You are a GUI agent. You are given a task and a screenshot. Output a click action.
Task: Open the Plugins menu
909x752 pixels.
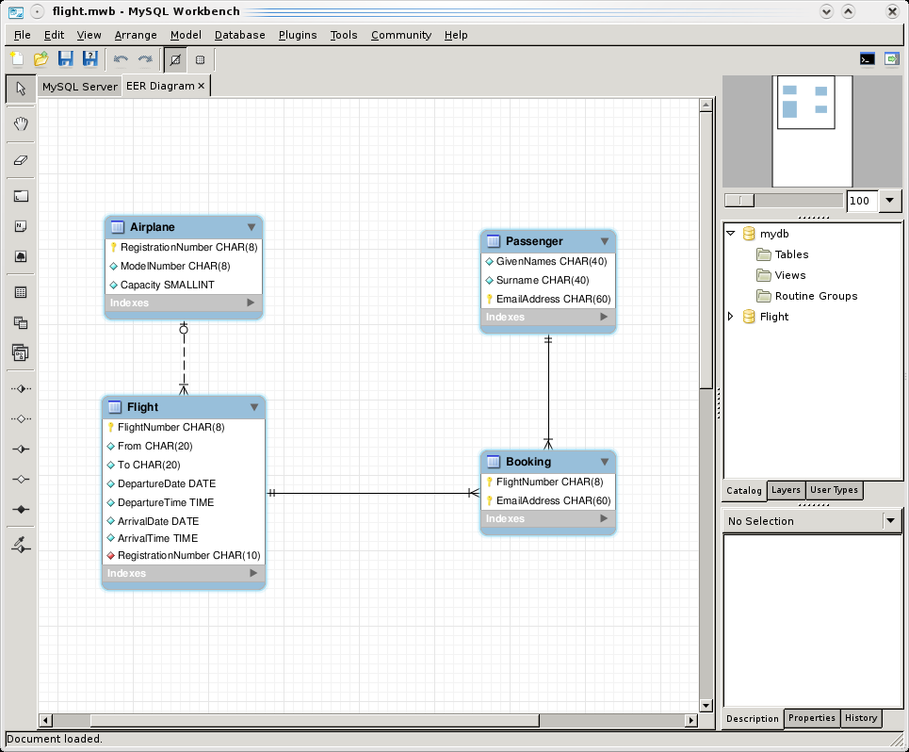coord(298,35)
